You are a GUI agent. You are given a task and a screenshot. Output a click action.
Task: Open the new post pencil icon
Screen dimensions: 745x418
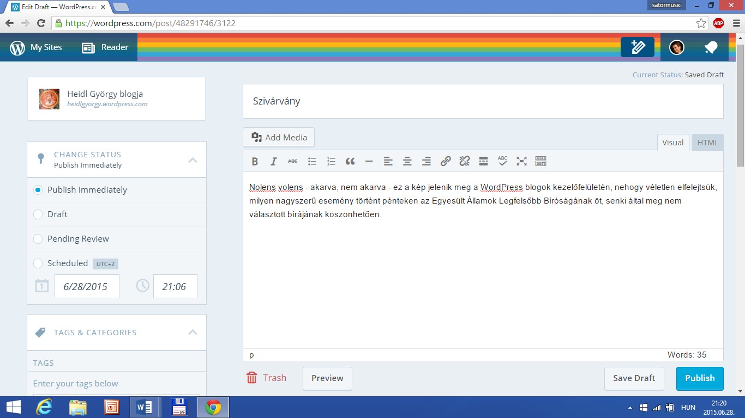pos(637,47)
